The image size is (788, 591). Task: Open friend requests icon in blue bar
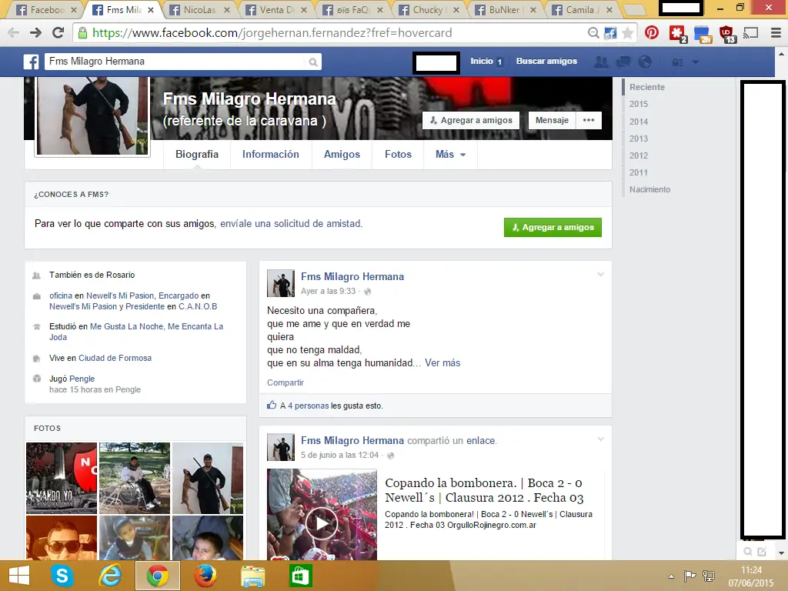point(601,62)
